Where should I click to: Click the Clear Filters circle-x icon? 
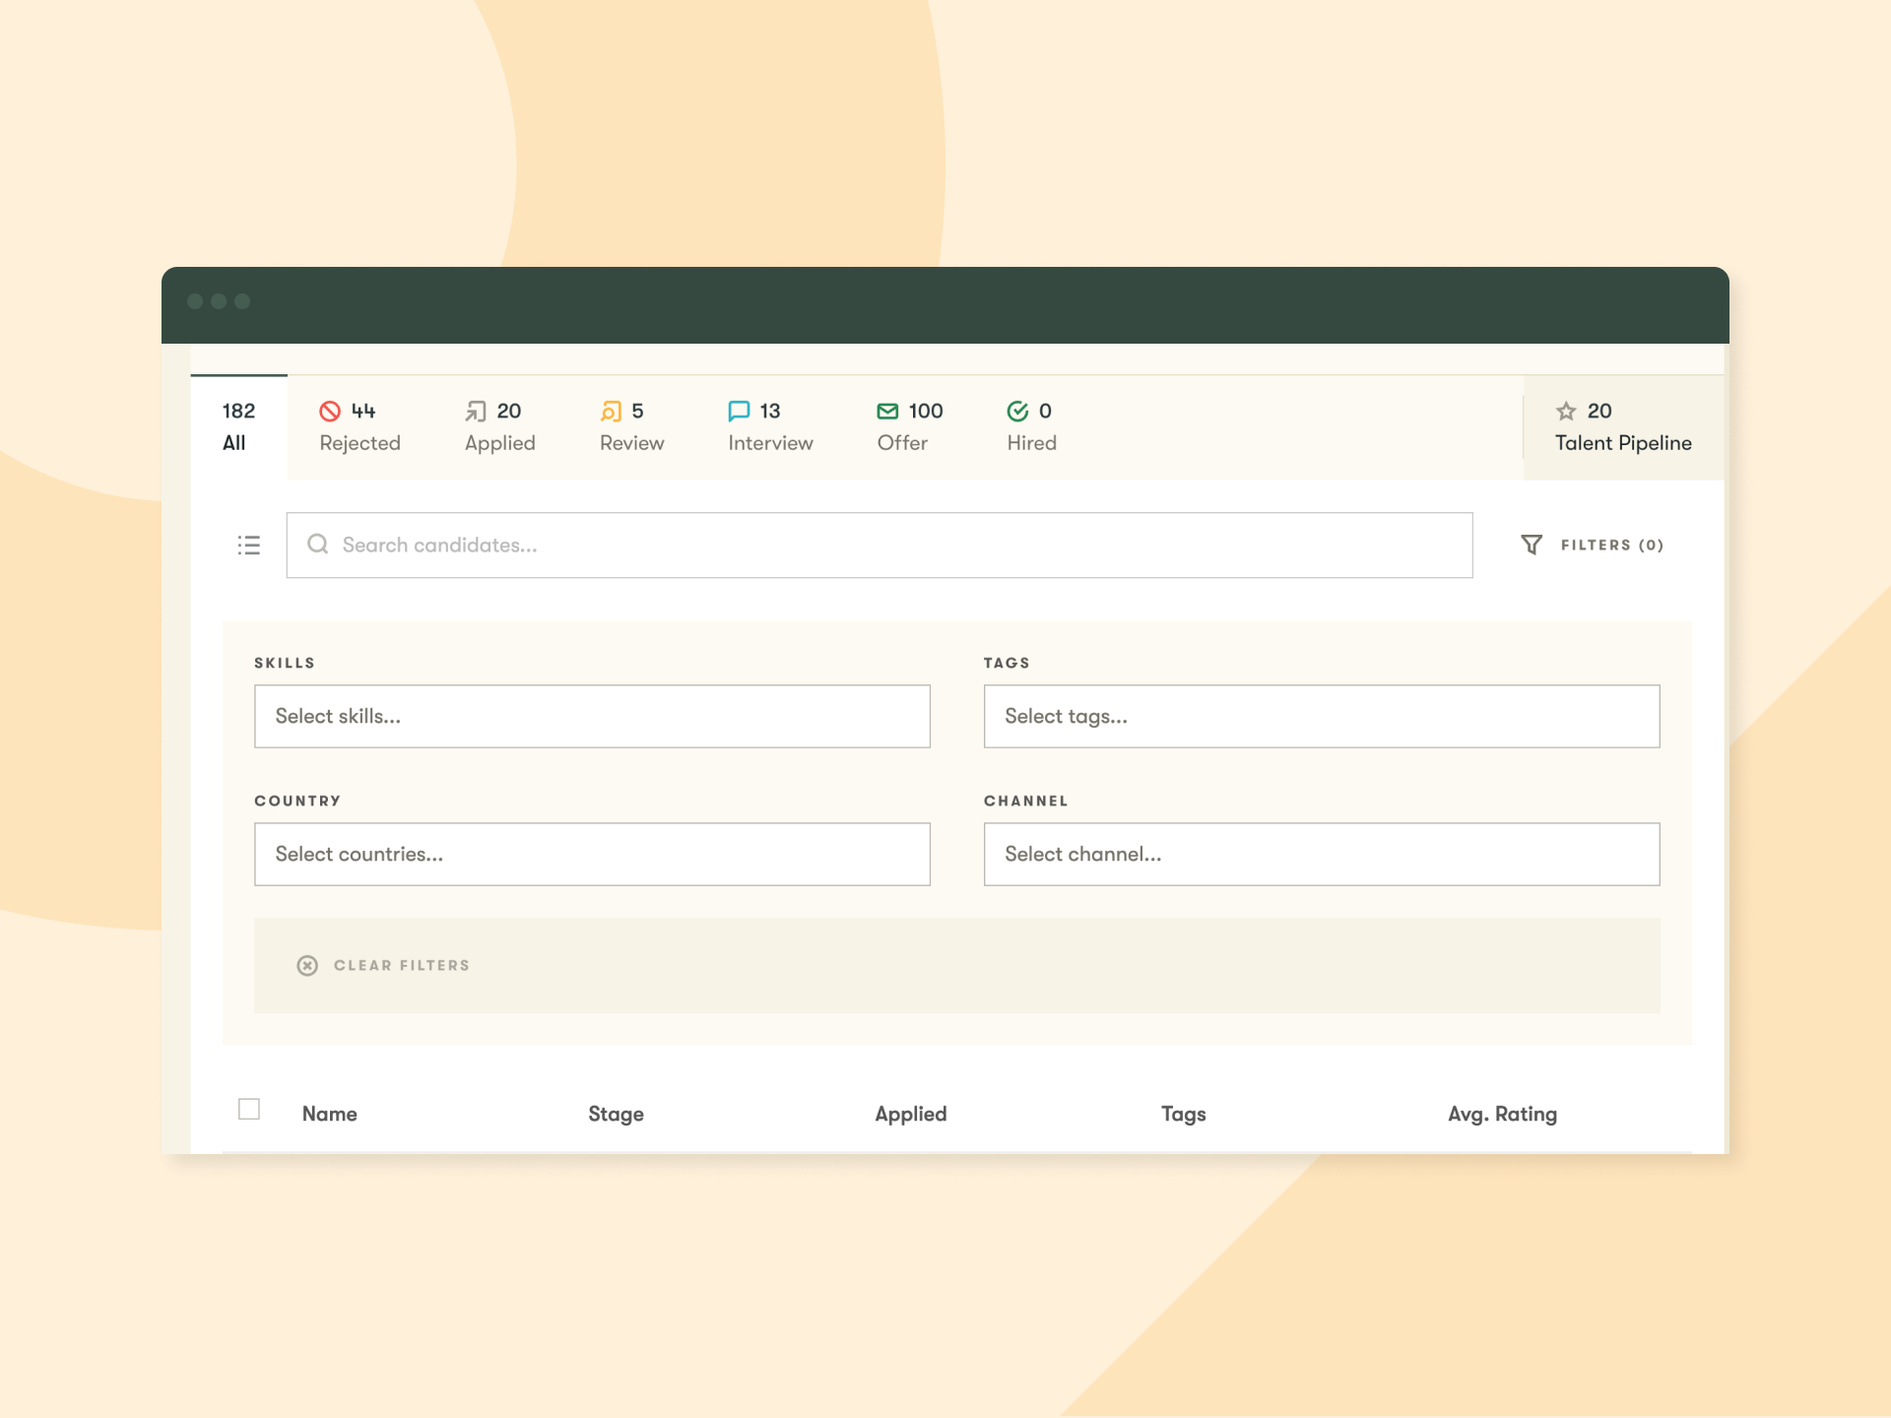[x=307, y=965]
